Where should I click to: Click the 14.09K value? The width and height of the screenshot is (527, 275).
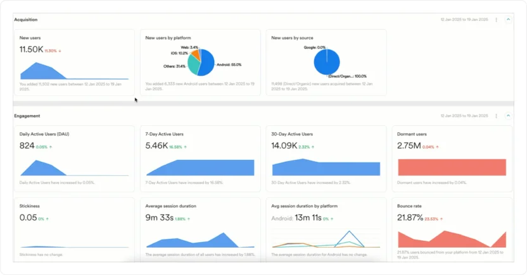[284, 146]
